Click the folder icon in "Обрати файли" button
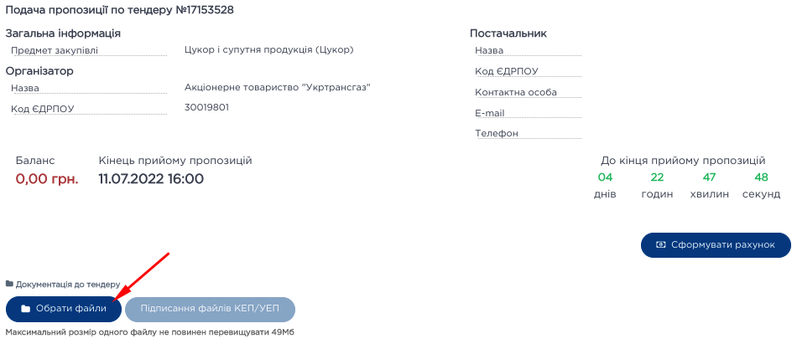 tap(25, 309)
